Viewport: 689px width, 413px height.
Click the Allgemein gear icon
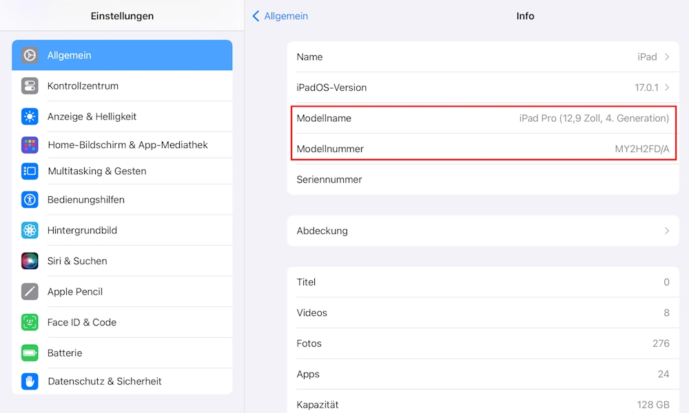30,55
